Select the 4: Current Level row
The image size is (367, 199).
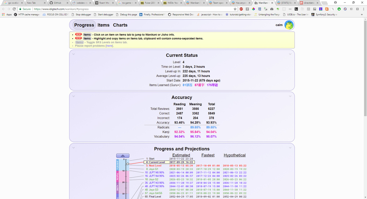[169, 162]
